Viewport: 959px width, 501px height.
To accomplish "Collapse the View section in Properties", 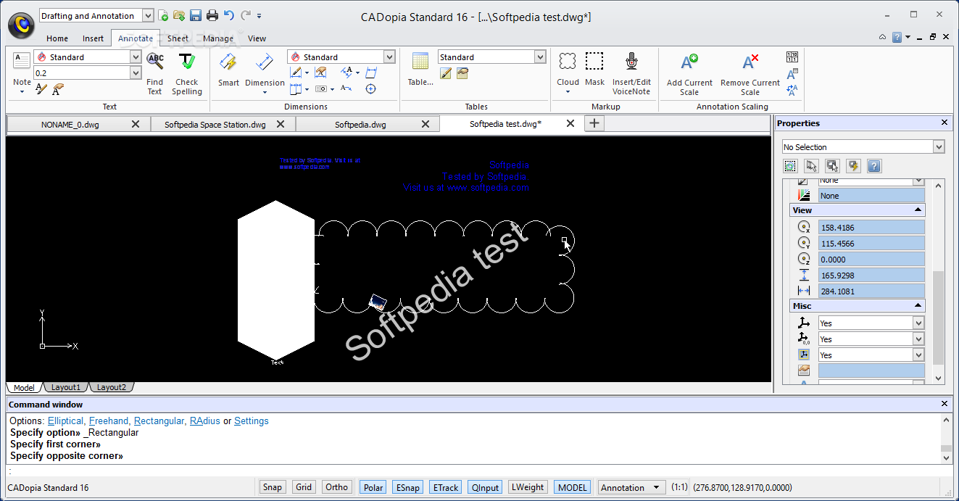I will tap(918, 210).
